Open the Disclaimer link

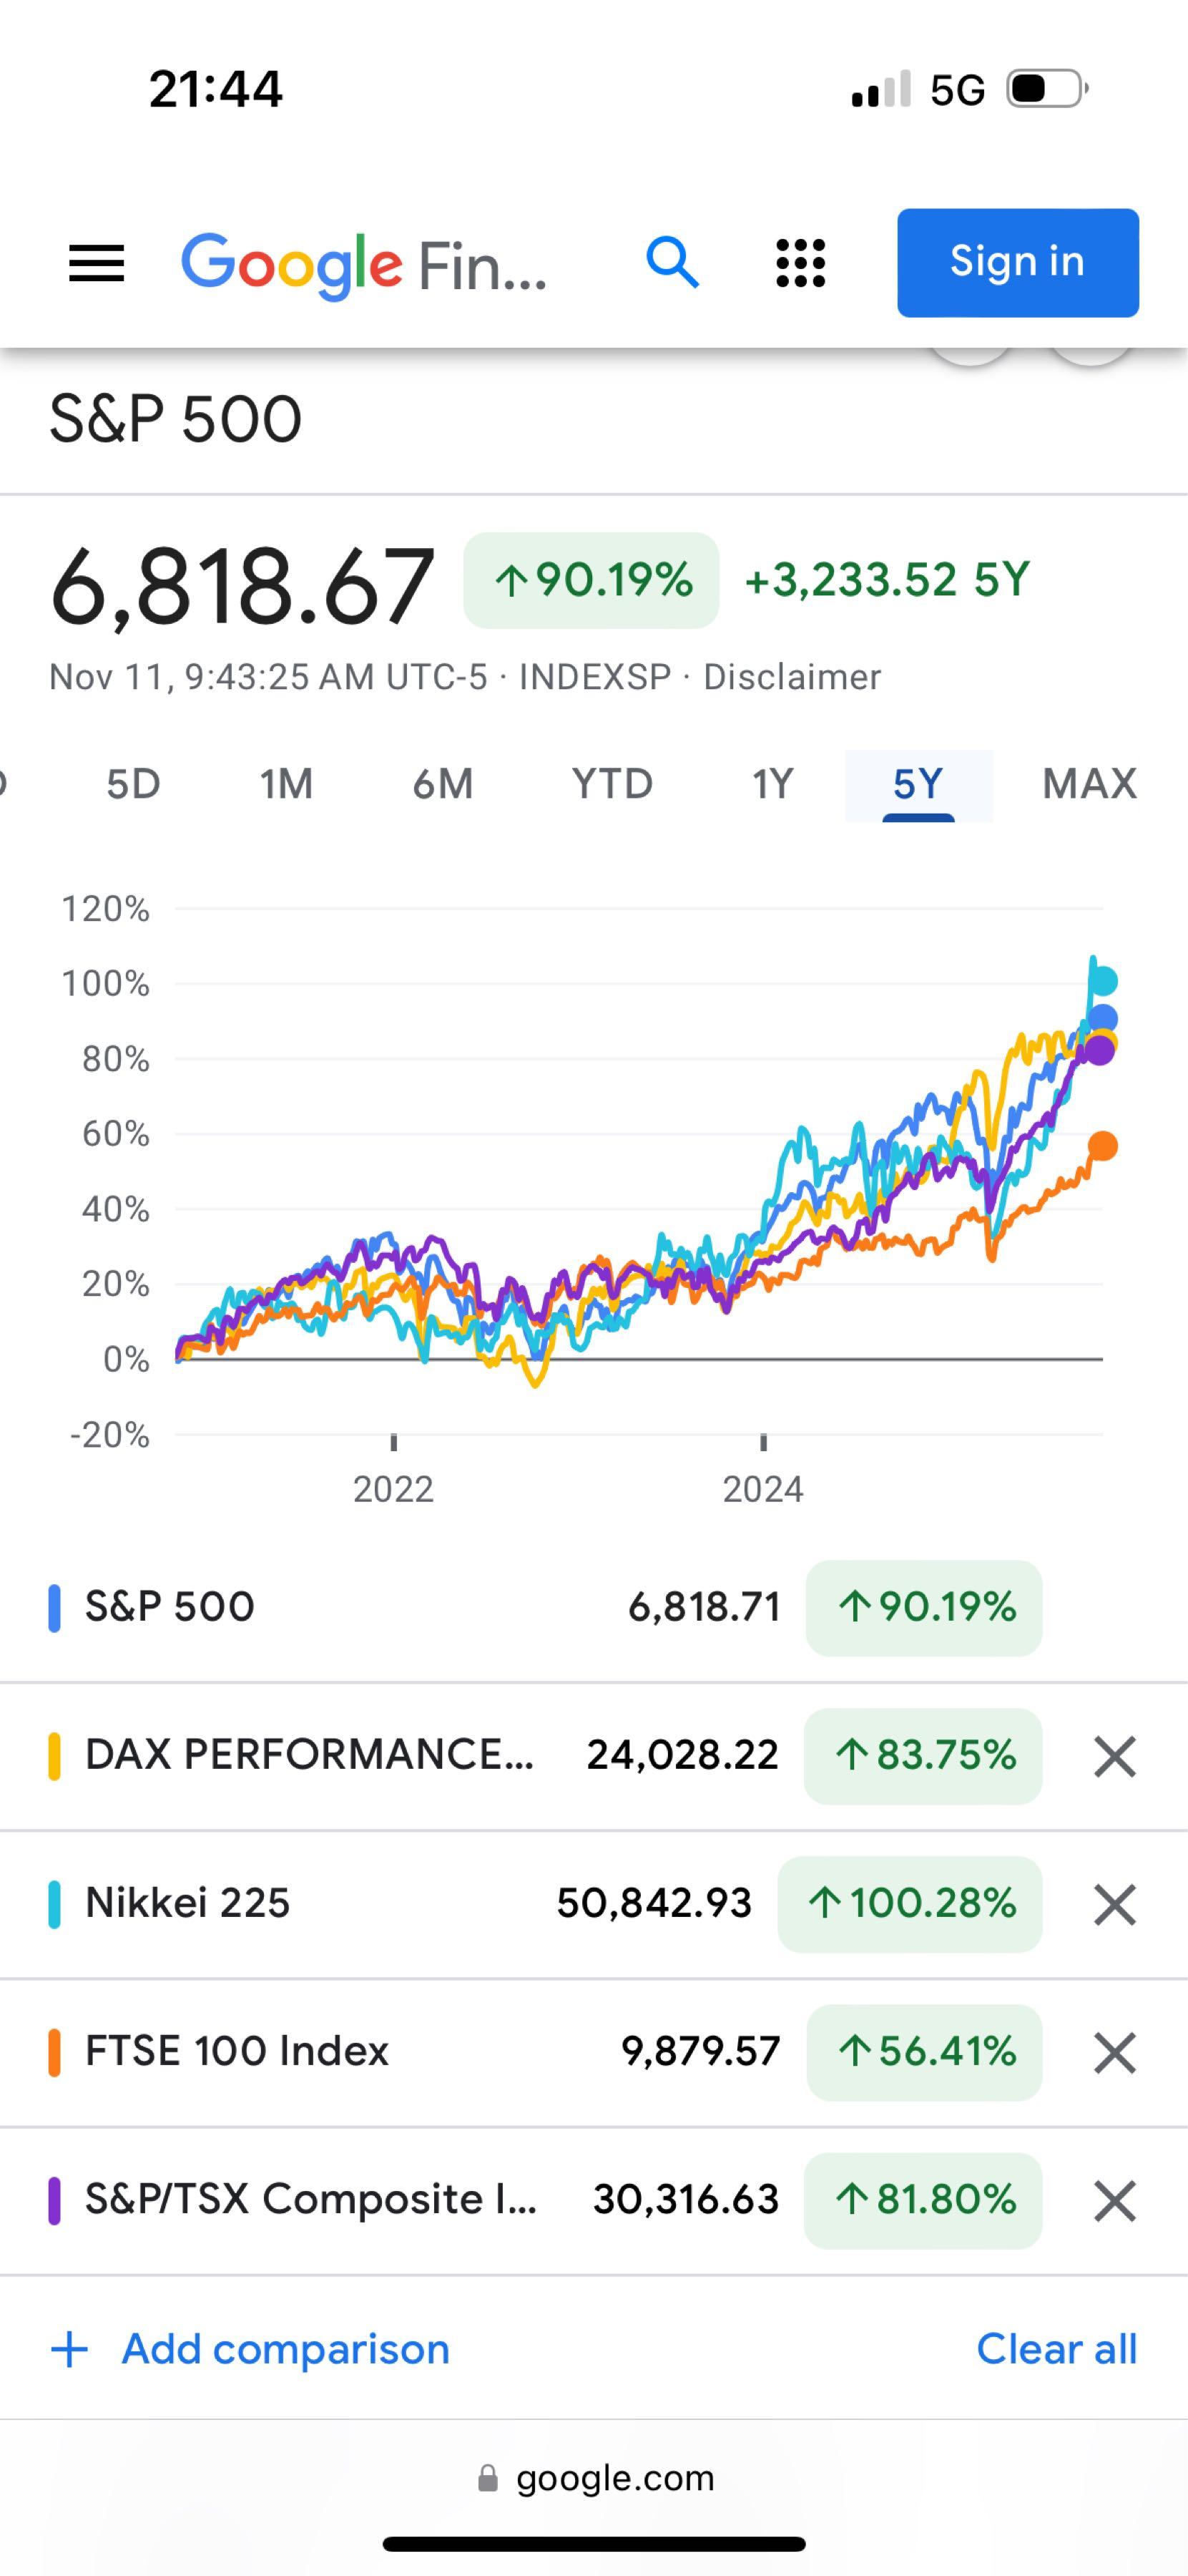tap(791, 677)
